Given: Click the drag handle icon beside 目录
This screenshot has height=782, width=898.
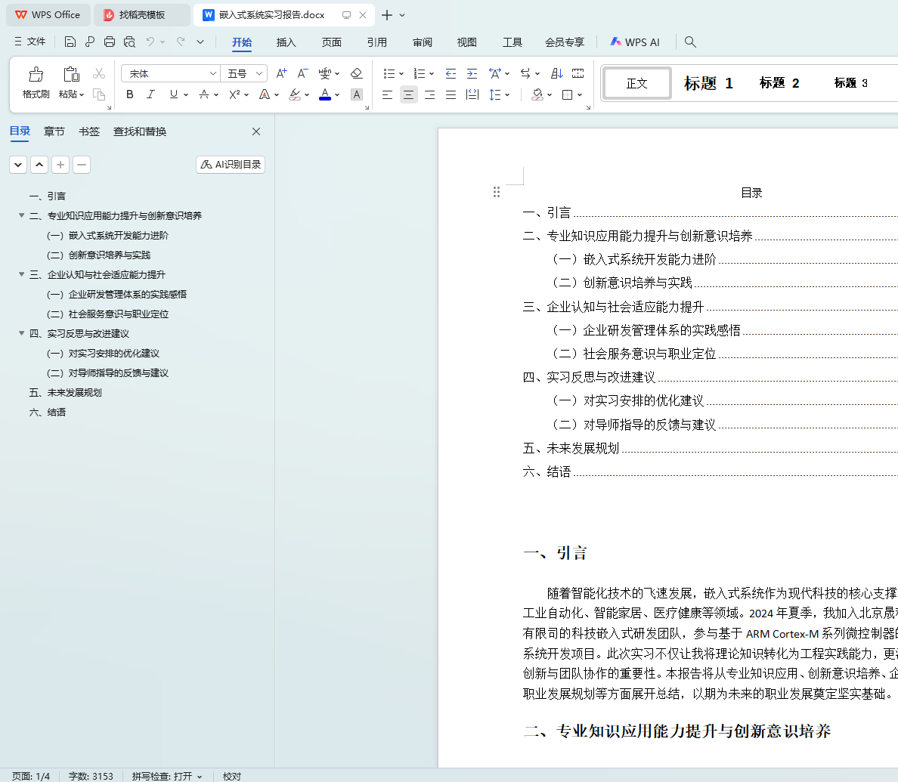Looking at the screenshot, I should [497, 193].
